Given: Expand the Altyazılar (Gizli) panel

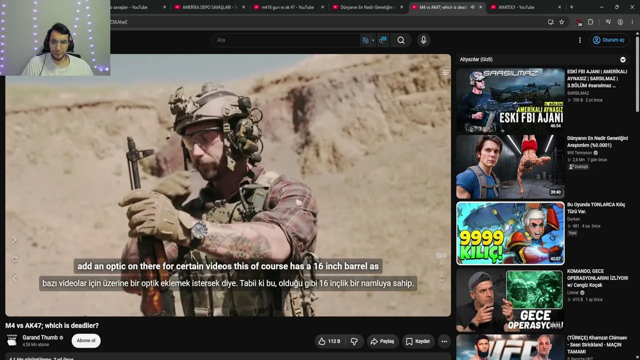Looking at the screenshot, I should [623, 59].
